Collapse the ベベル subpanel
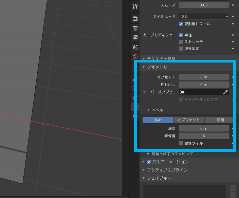Screen dimensions: 239x198 click(x=148, y=110)
